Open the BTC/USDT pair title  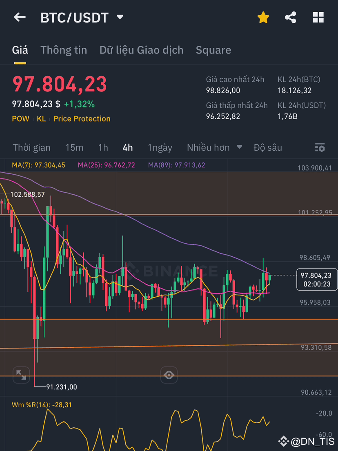coord(74,18)
